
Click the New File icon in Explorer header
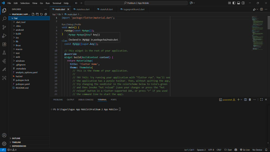click(33, 14)
